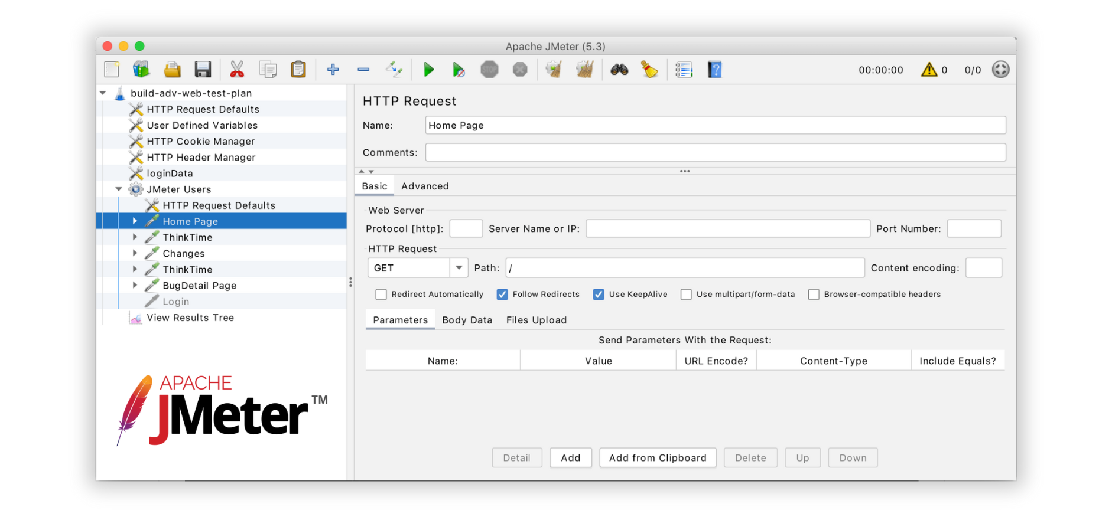
Task: Click the Search binoculars icon
Action: 619,70
